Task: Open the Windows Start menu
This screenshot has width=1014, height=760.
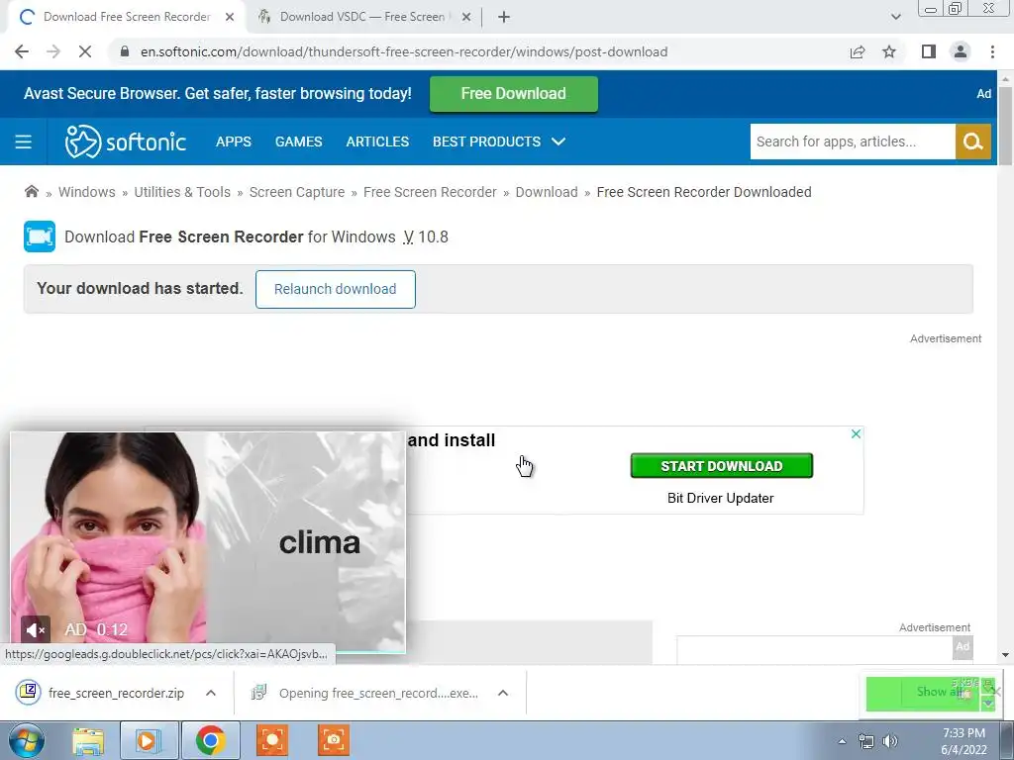Action: 27,740
